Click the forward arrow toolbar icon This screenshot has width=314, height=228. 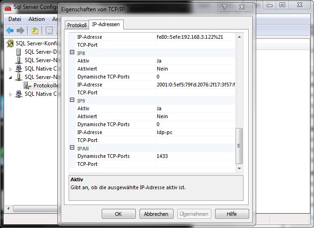20,31
